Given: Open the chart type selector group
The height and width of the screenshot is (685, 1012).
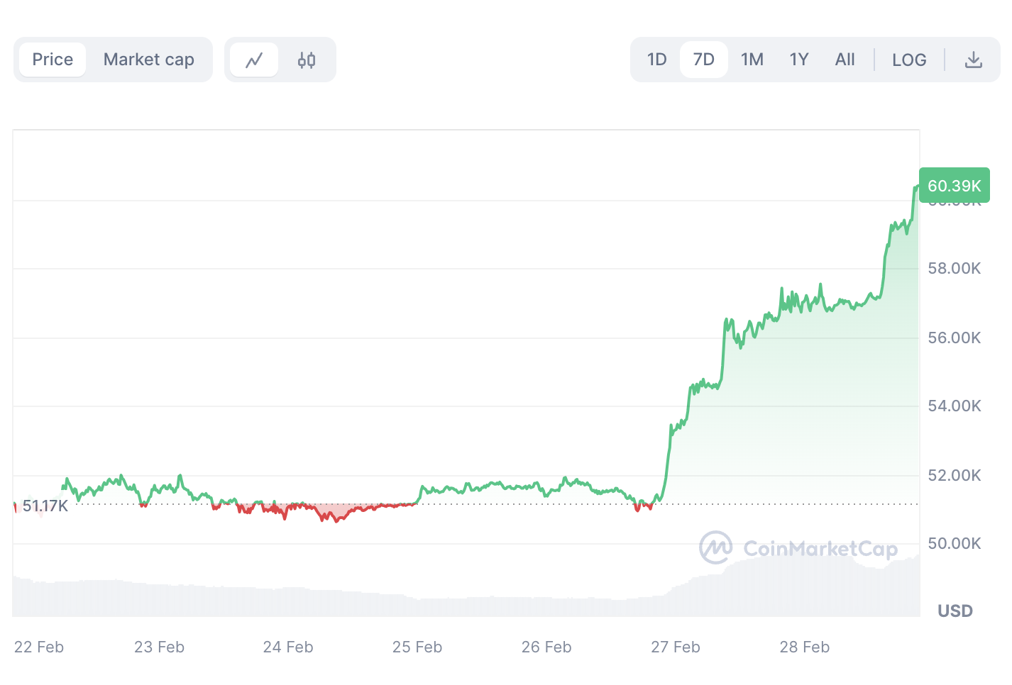Looking at the screenshot, I should coord(280,60).
